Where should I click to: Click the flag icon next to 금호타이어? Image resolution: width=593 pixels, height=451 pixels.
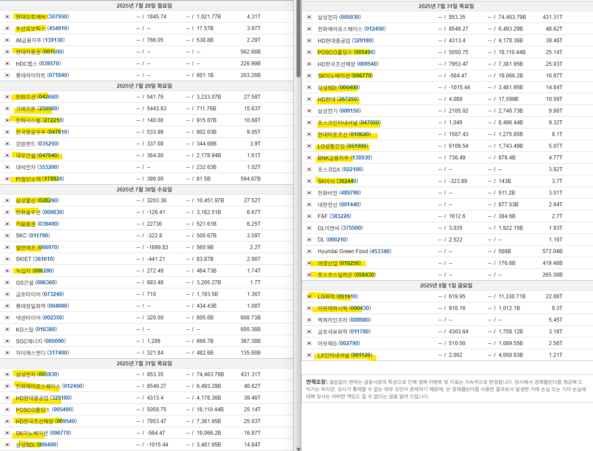click(x=7, y=294)
